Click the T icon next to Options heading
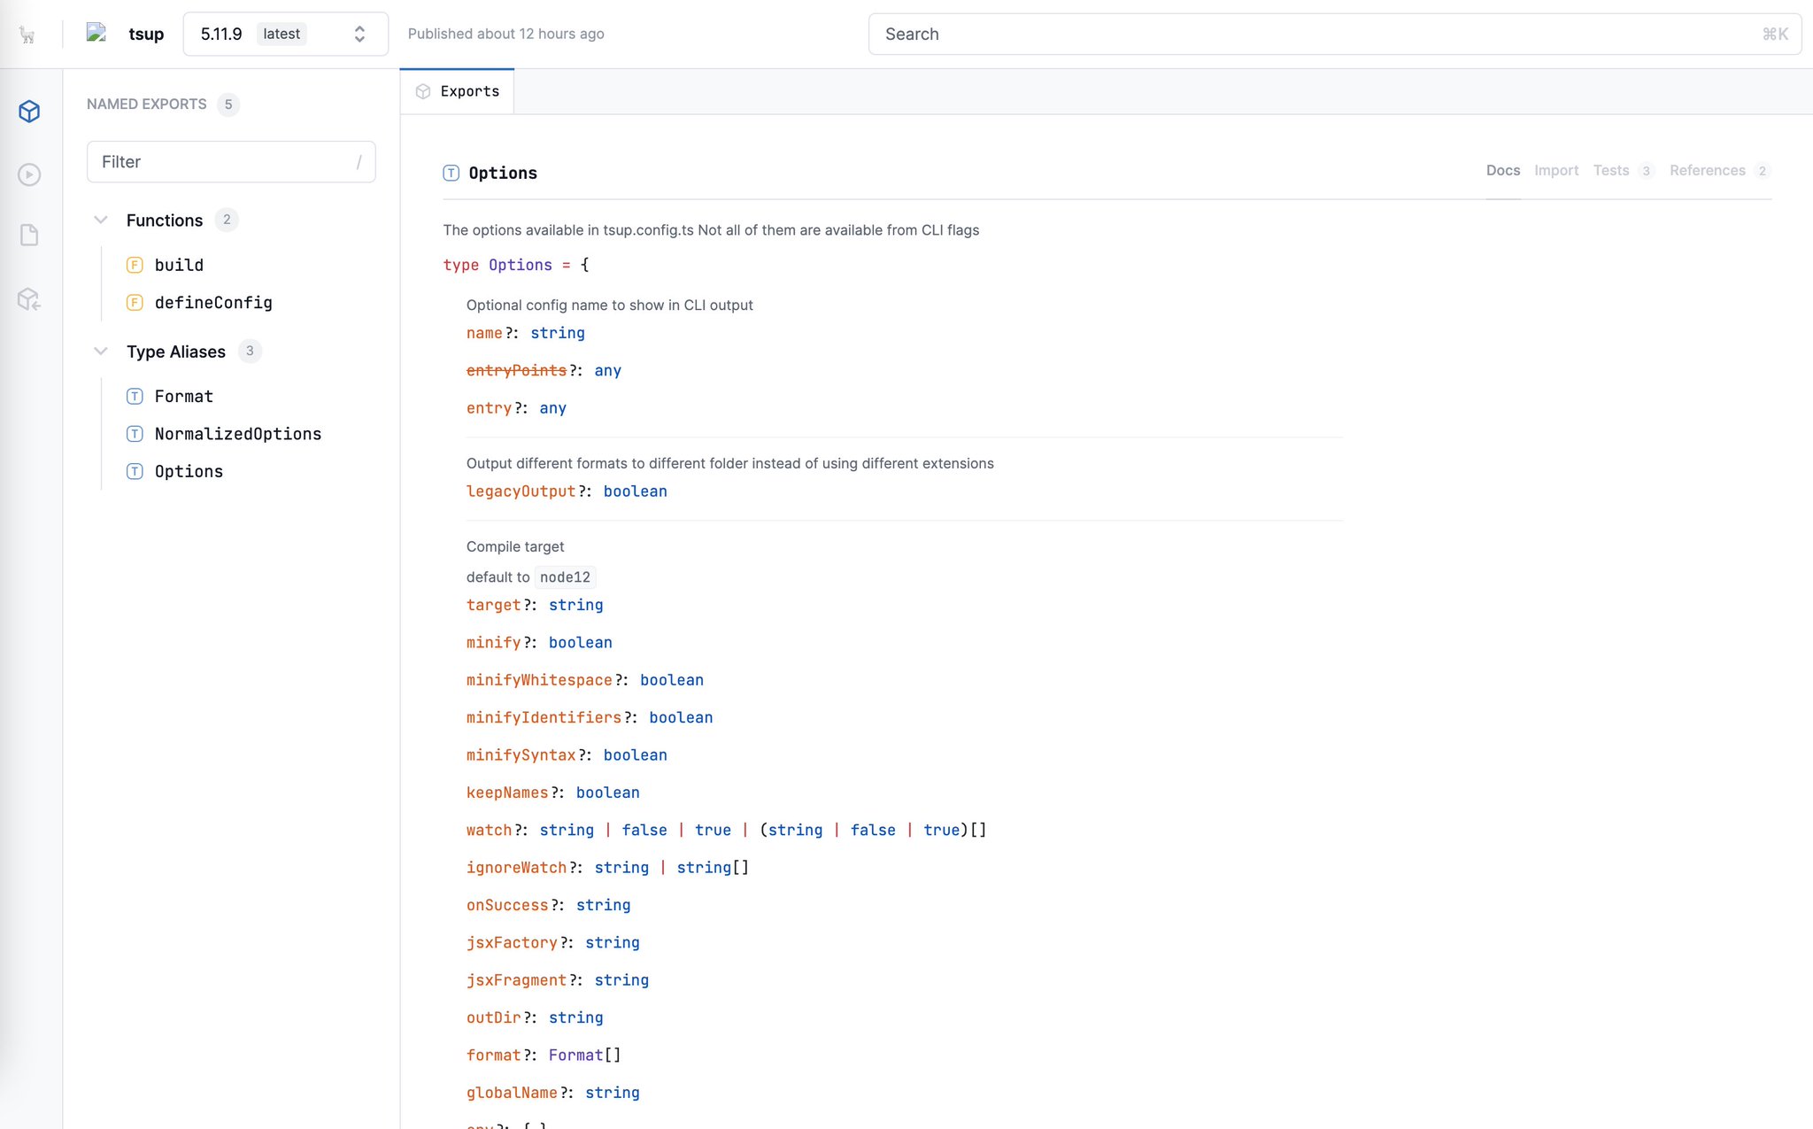Image resolution: width=1813 pixels, height=1129 pixels. [x=451, y=173]
